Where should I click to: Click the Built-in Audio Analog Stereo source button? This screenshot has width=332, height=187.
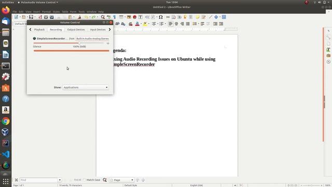click(x=92, y=38)
